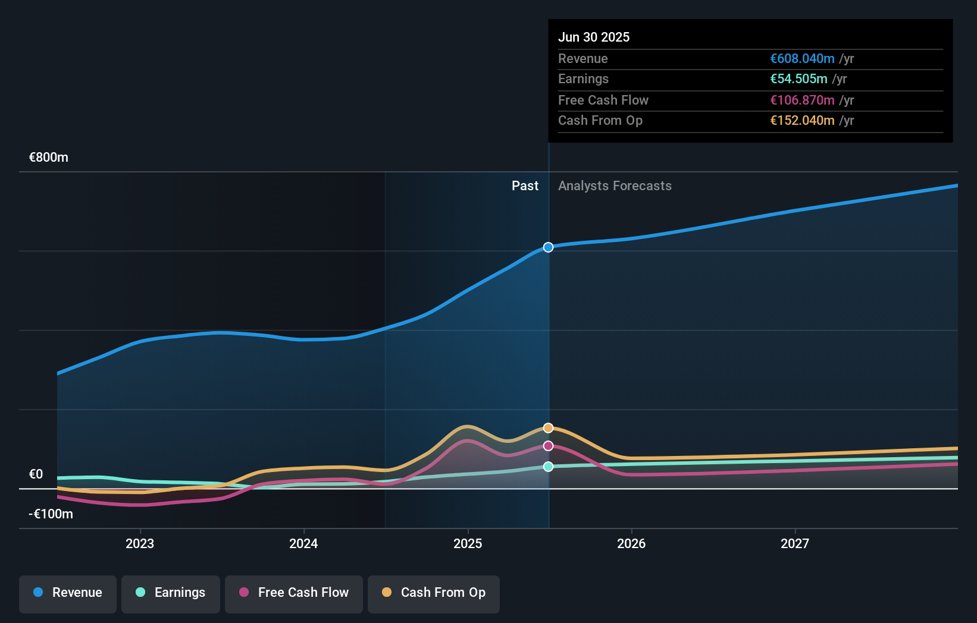Toggle the Earnings series off
This screenshot has width=977, height=623.
pyautogui.click(x=171, y=593)
